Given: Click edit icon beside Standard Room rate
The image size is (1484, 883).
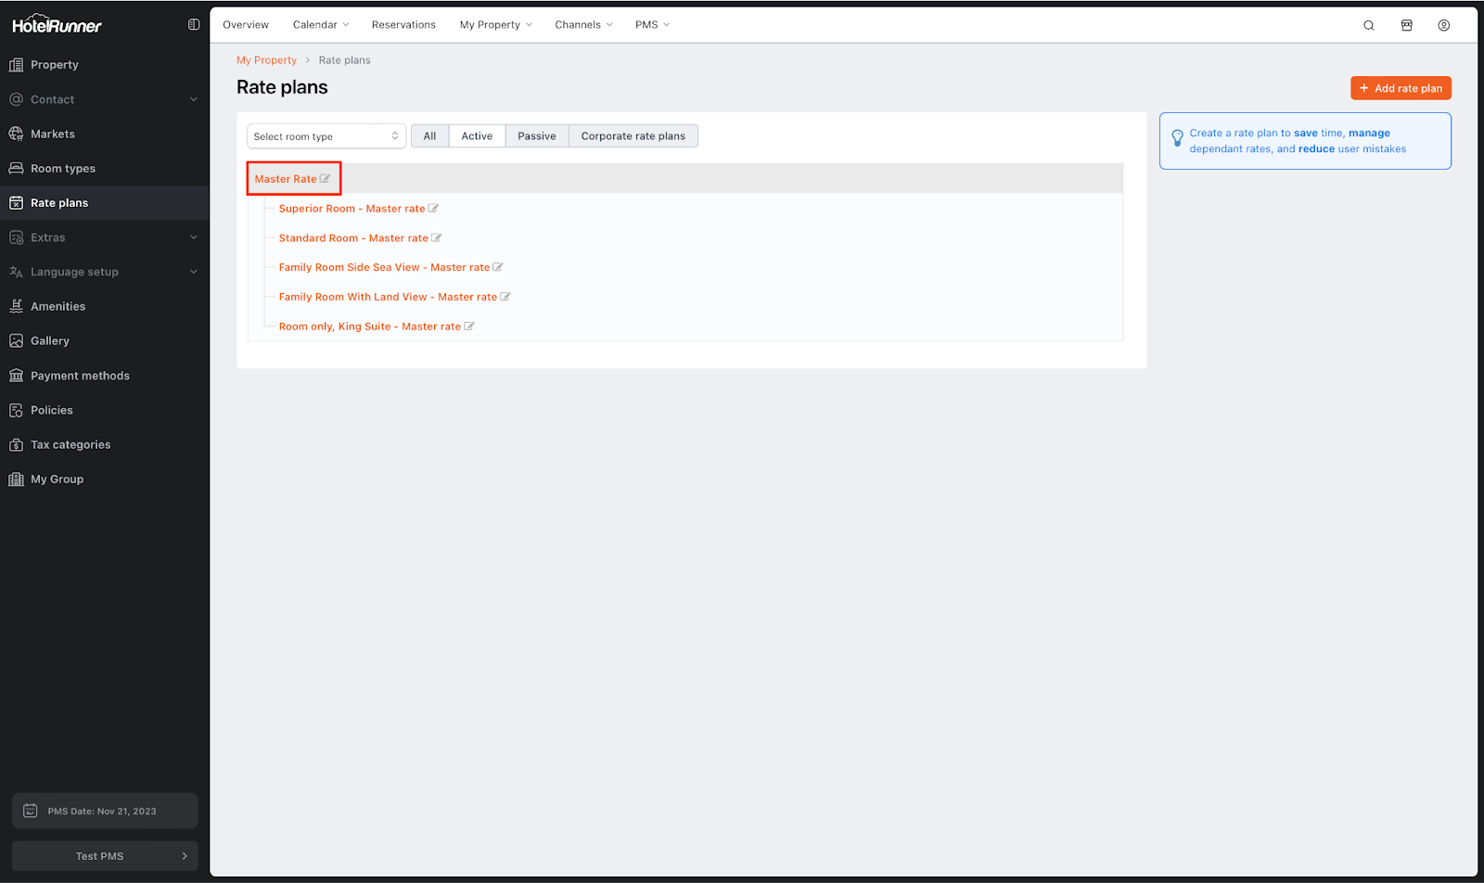Looking at the screenshot, I should pos(437,238).
